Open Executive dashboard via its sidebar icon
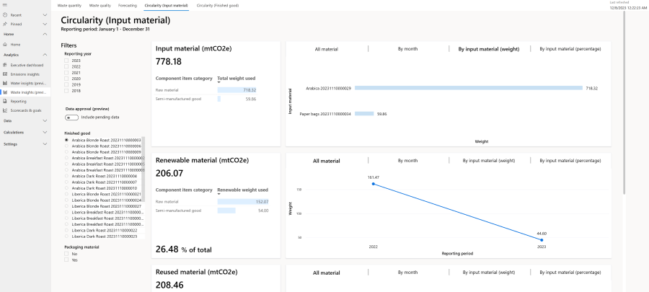The image size is (649, 292). pos(5,65)
